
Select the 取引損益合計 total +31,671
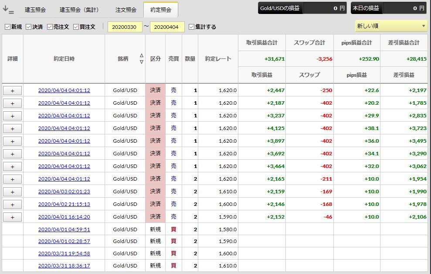click(274, 59)
